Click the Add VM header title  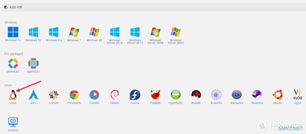tap(16, 7)
